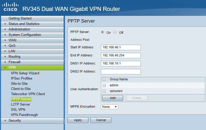Click the Delete button
206x130 pixels.
click(137, 98)
